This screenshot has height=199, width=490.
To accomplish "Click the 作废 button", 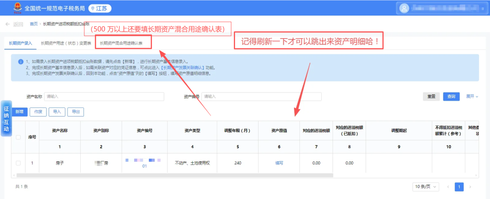I will pyautogui.click(x=38, y=112).
